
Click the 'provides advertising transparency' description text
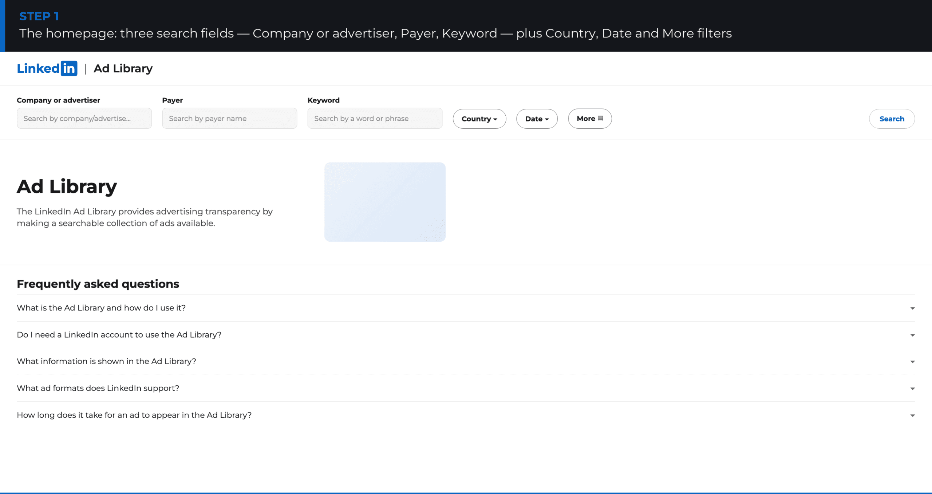tap(145, 217)
